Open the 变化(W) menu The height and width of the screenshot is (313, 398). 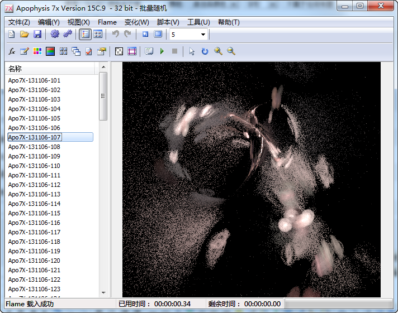pos(136,22)
